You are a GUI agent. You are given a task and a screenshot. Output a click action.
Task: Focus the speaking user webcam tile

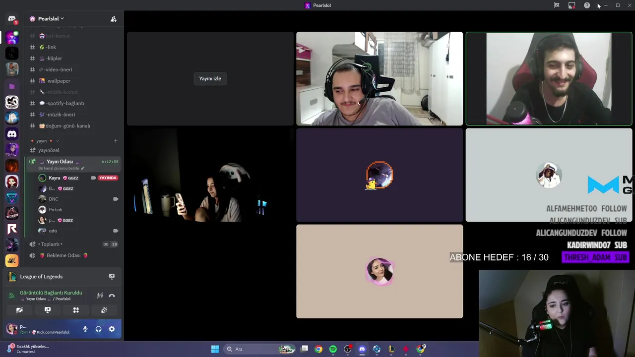(x=549, y=78)
